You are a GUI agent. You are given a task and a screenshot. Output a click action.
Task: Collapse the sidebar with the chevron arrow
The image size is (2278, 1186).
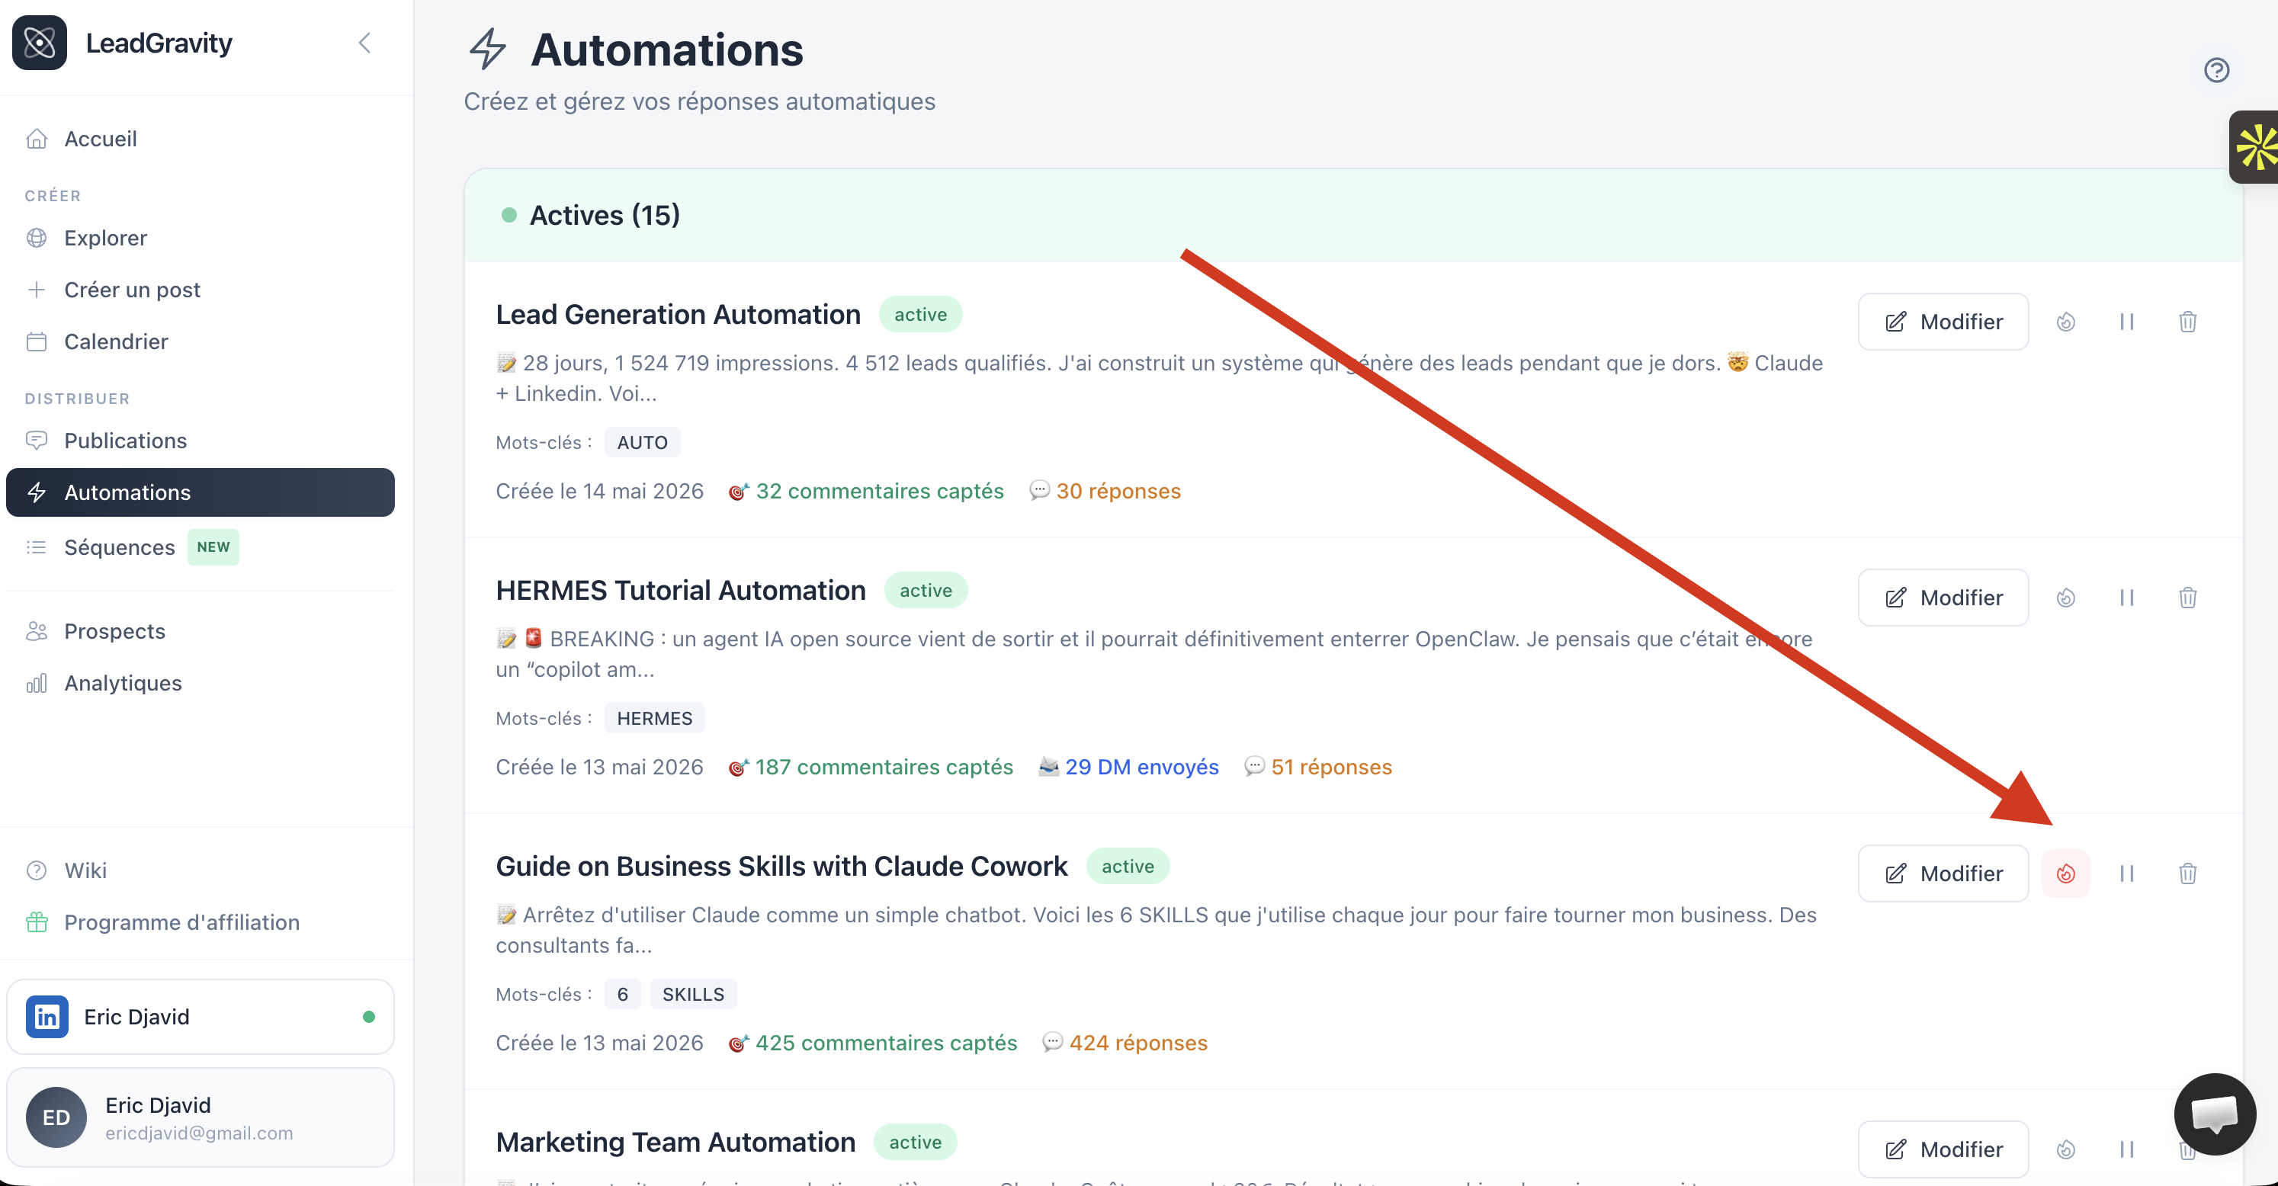coord(364,43)
